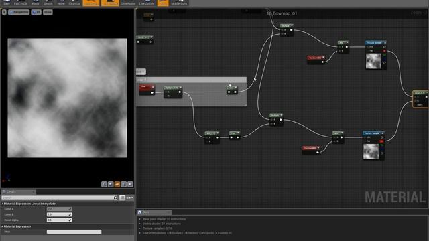Collapse the Material Expression section
Viewport: 429px width, 241px height.
click(x=3, y=226)
